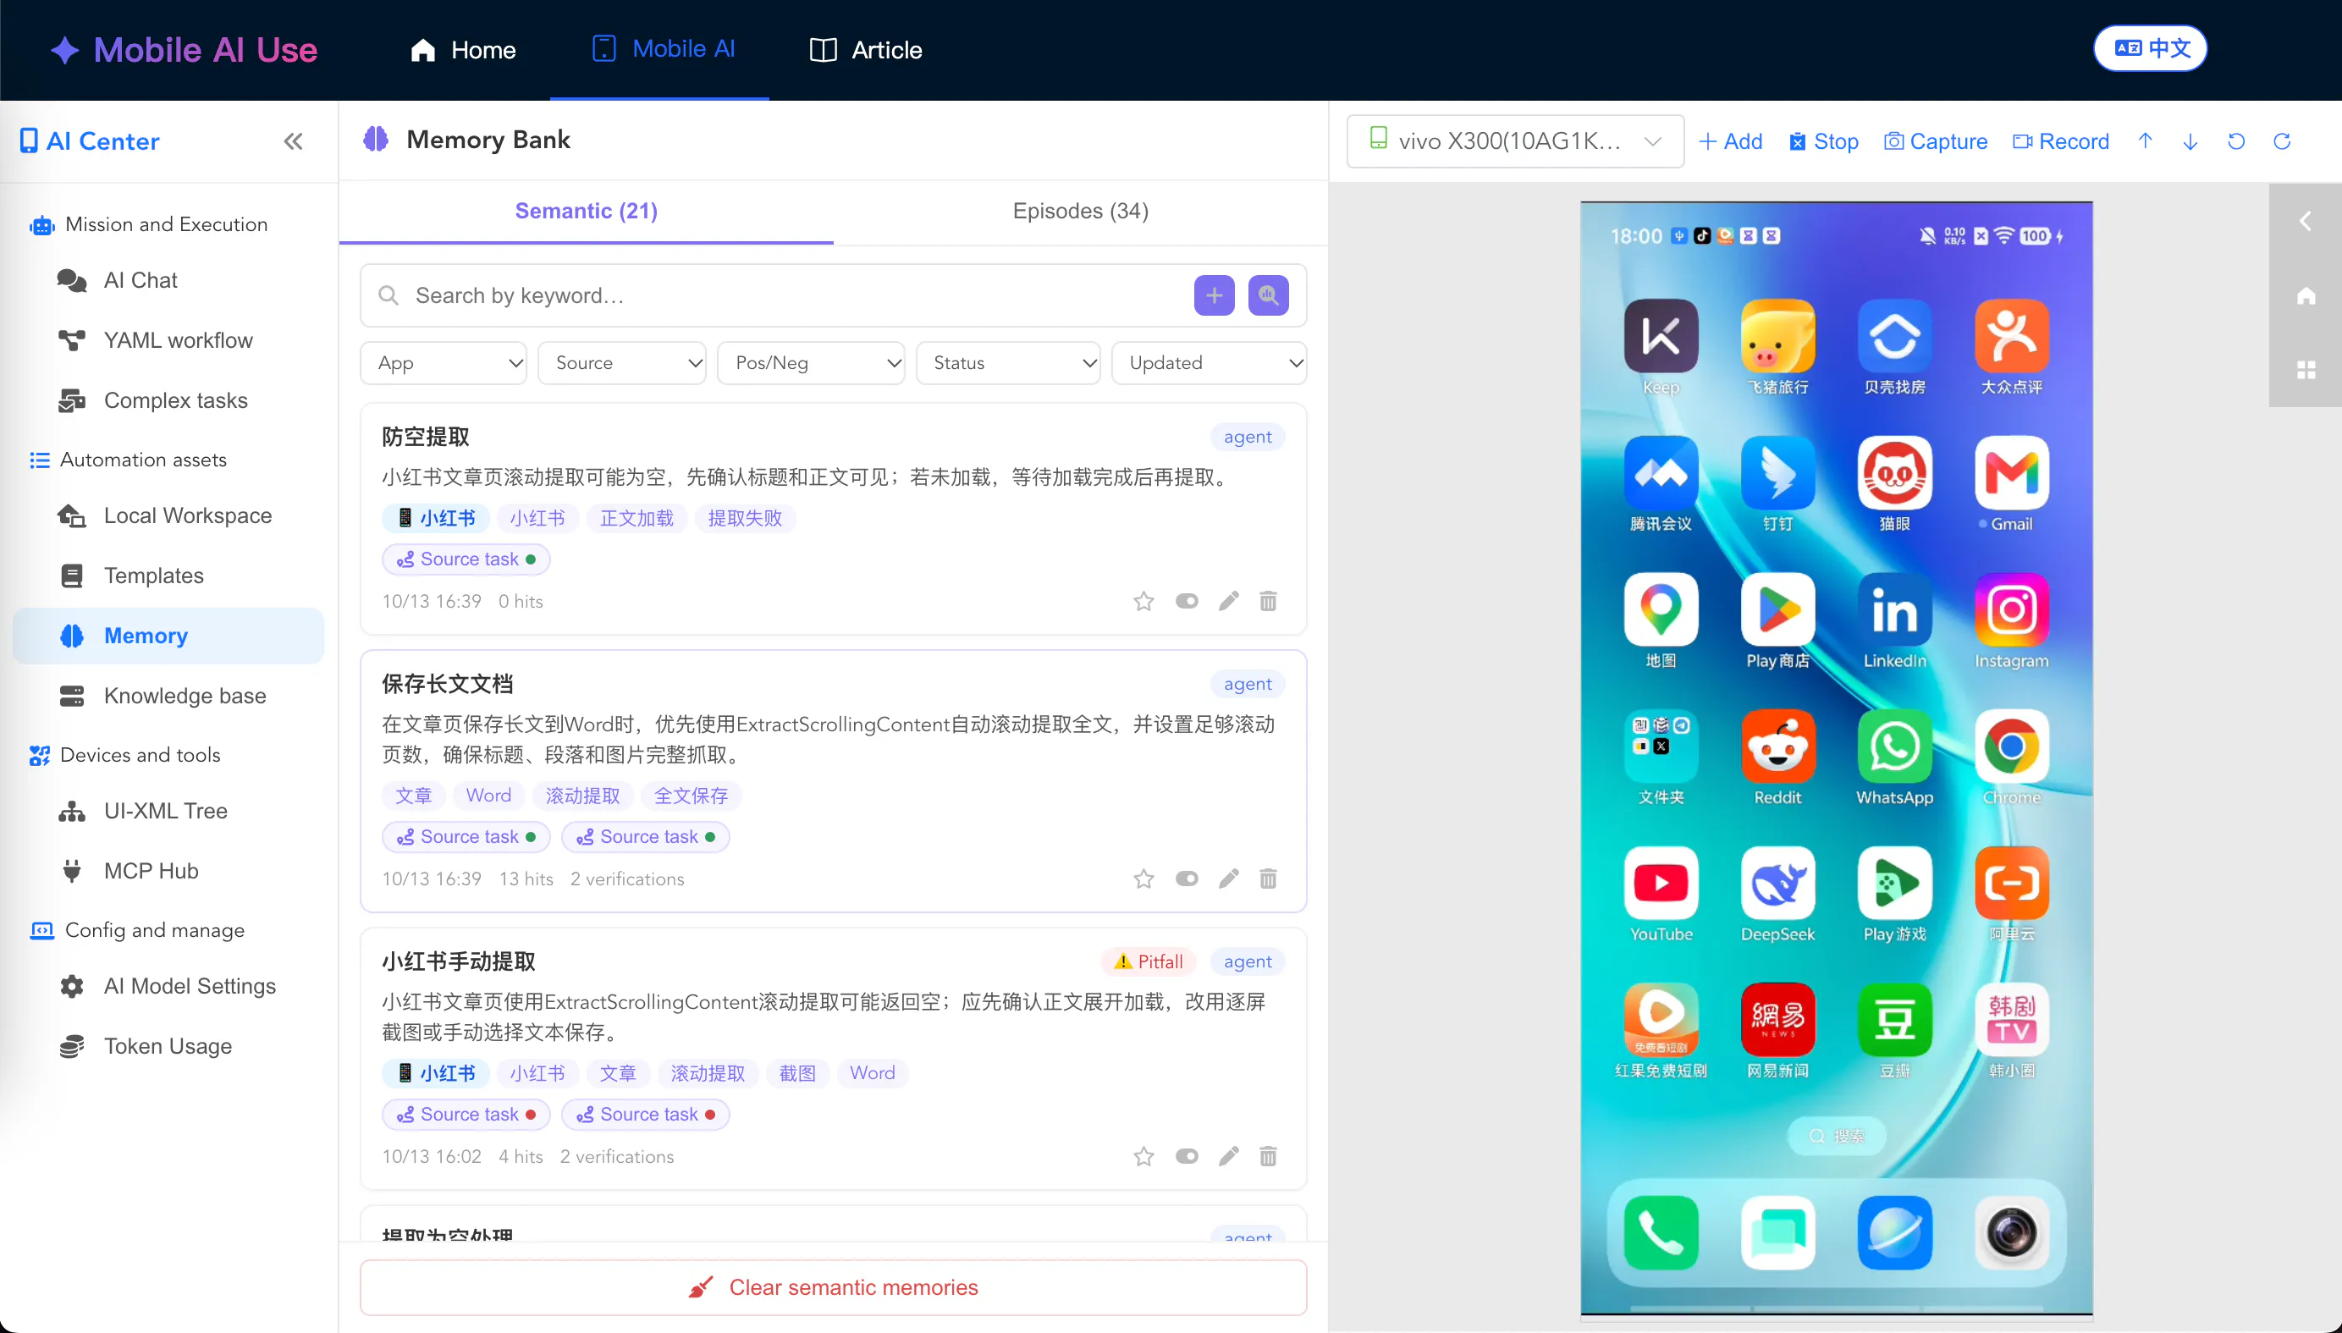Switch to the Episodes (34) tab
Screen dimensions: 2342x1333
coord(1080,211)
